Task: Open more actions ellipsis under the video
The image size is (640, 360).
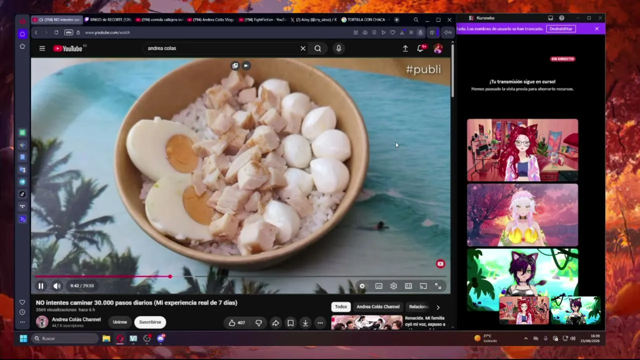Action: point(320,322)
